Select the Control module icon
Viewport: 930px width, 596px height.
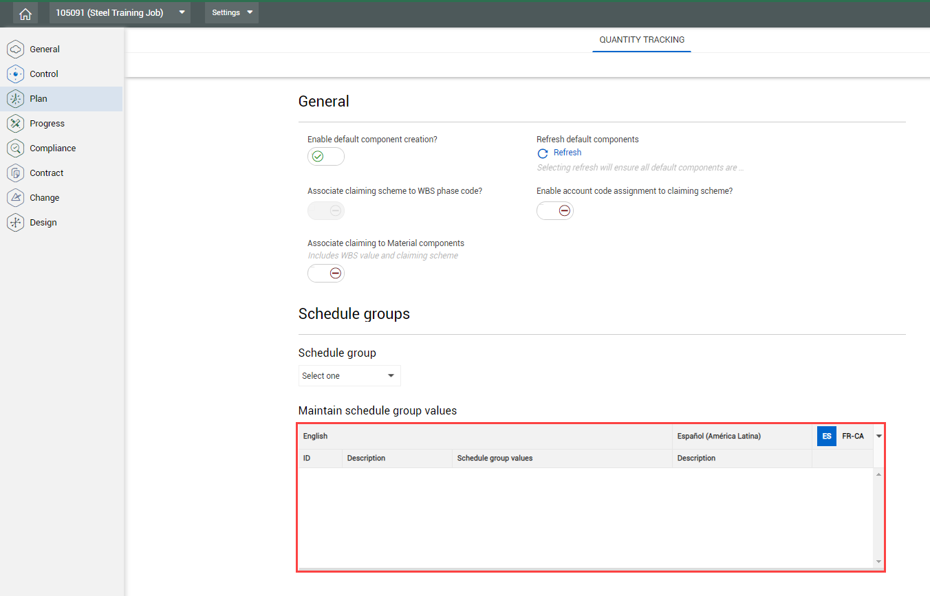[15, 74]
